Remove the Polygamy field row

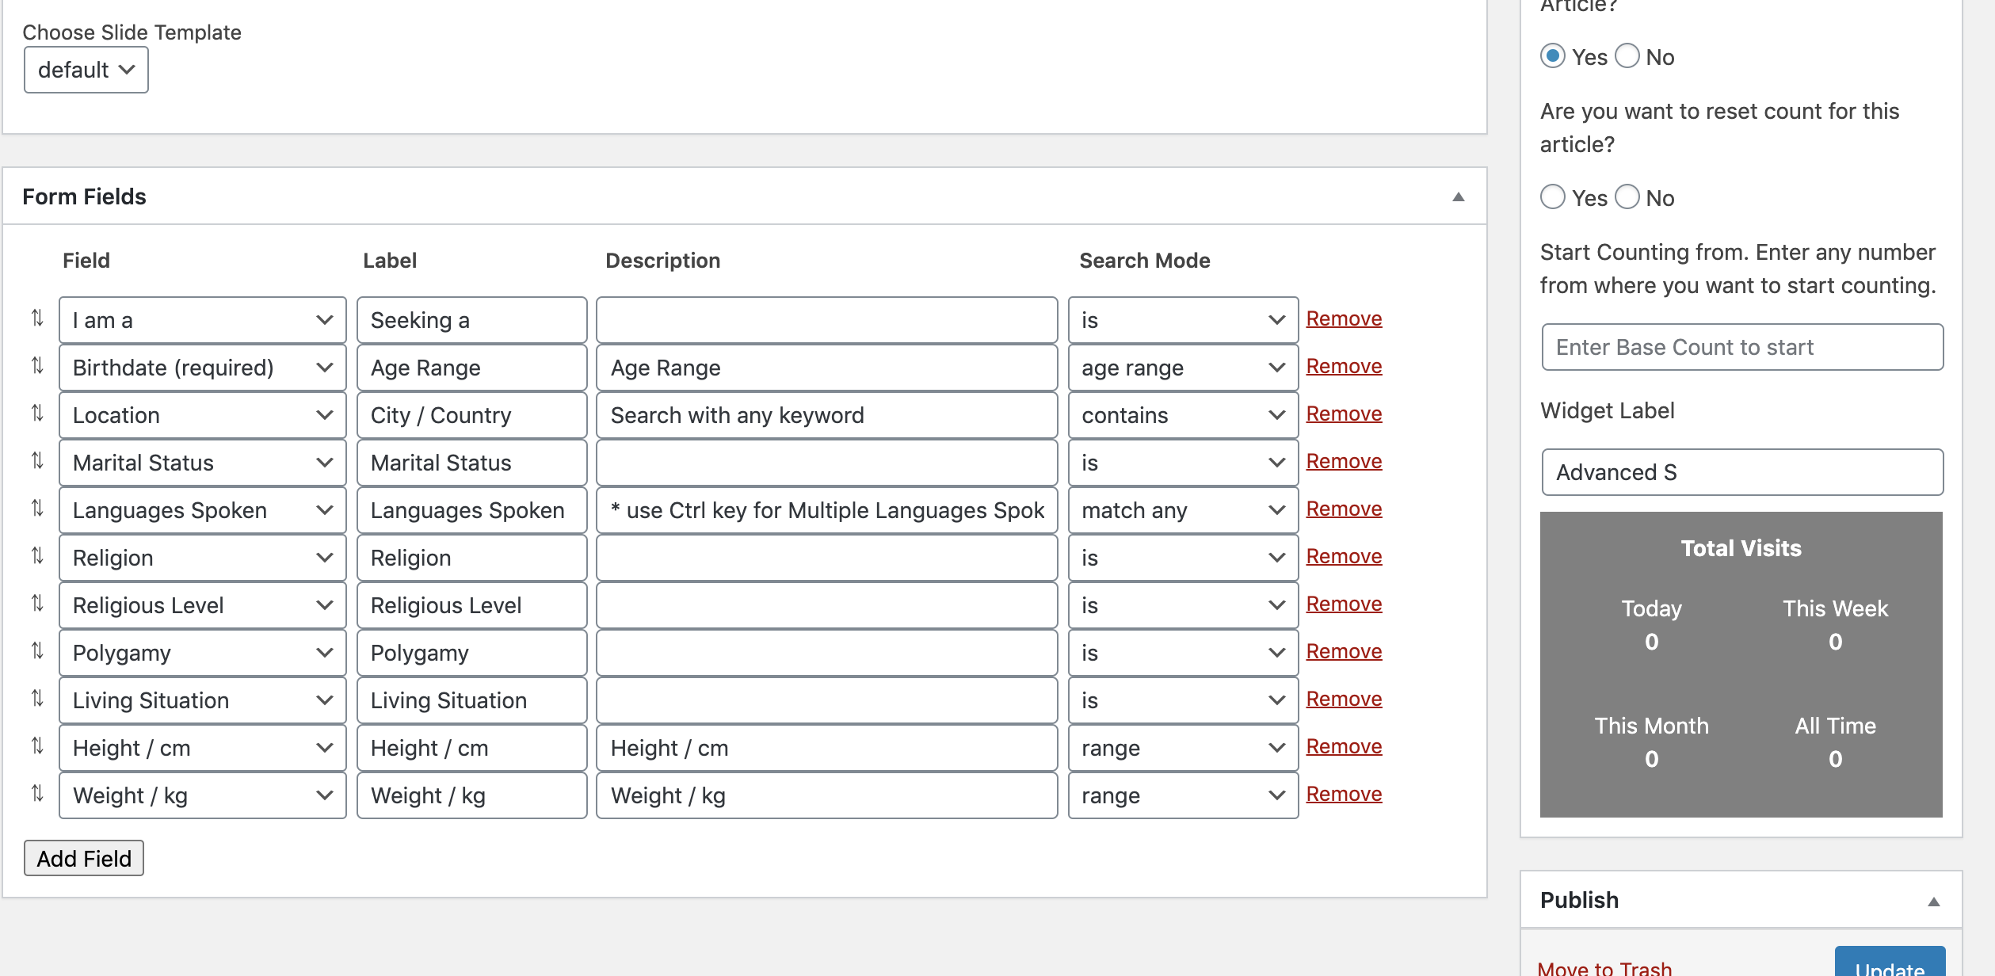1344,651
